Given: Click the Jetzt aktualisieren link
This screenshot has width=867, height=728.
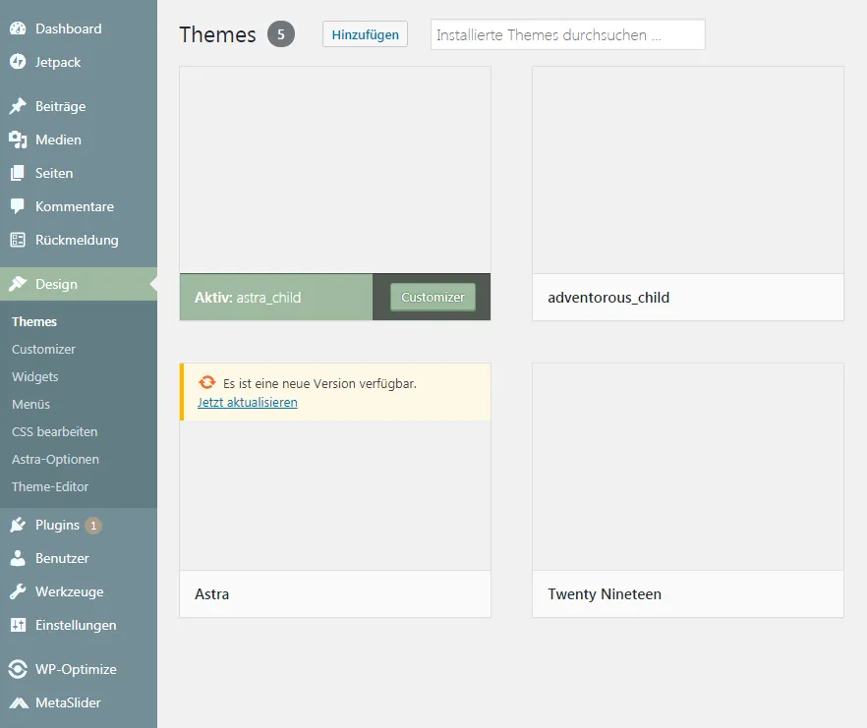Looking at the screenshot, I should (x=247, y=403).
